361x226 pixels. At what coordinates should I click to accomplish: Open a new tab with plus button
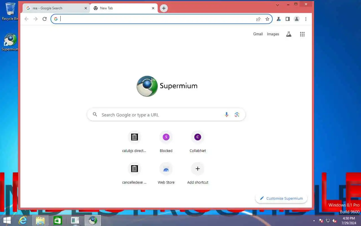pyautogui.click(x=164, y=8)
